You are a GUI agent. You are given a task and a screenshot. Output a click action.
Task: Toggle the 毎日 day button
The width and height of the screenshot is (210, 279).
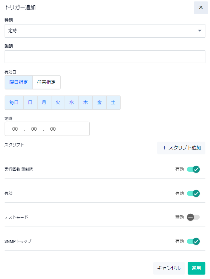coord(14,103)
